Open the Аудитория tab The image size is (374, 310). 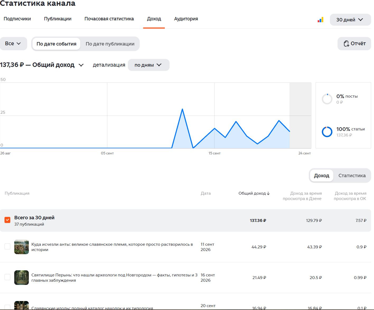[186, 19]
